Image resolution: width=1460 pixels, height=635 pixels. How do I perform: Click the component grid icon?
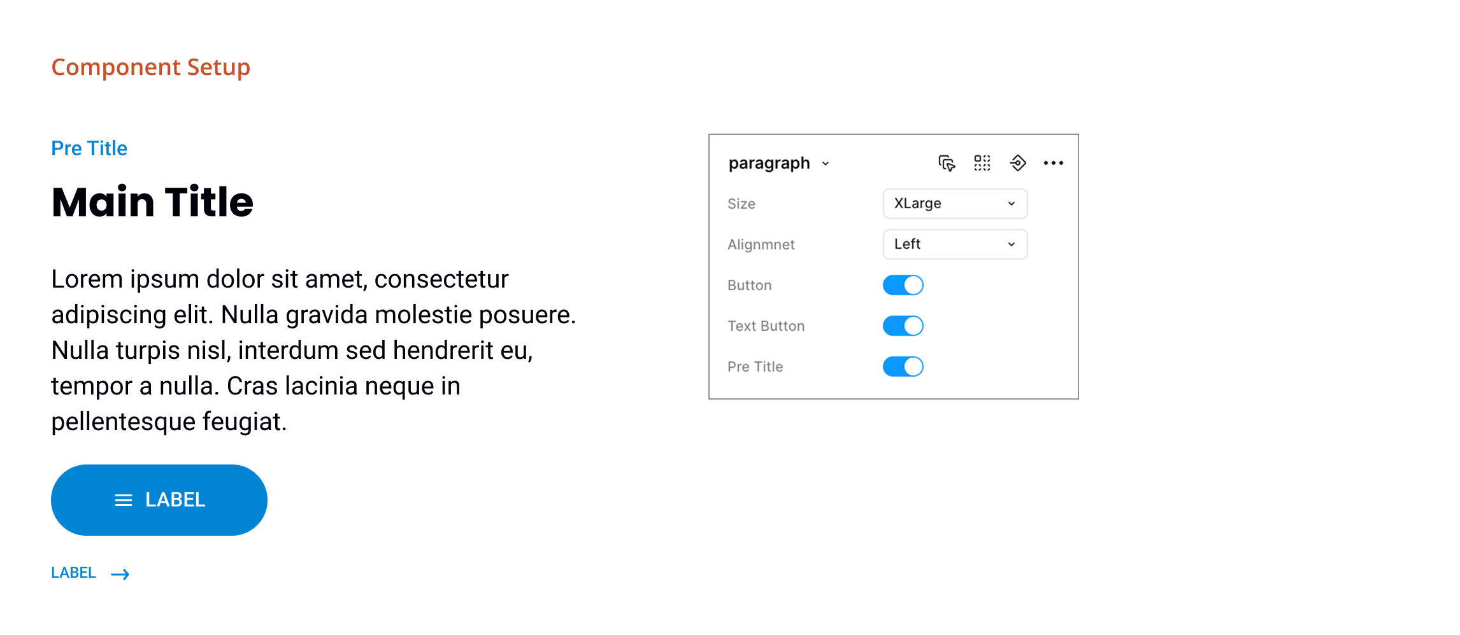coord(982,163)
